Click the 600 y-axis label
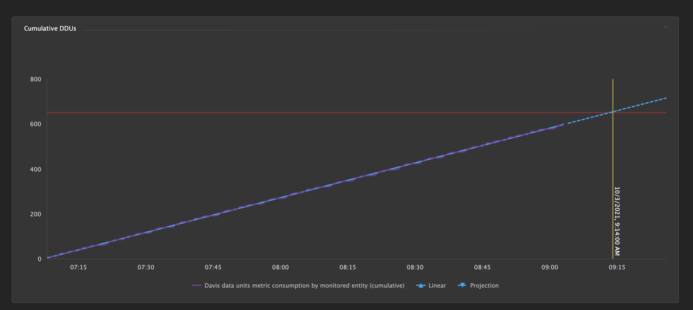693x310 pixels. click(36, 124)
